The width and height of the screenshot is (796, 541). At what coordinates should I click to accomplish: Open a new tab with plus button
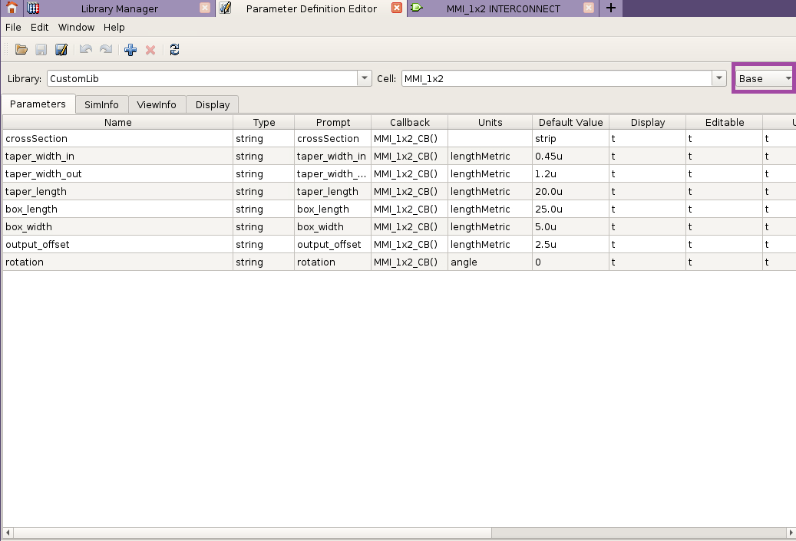coord(611,8)
